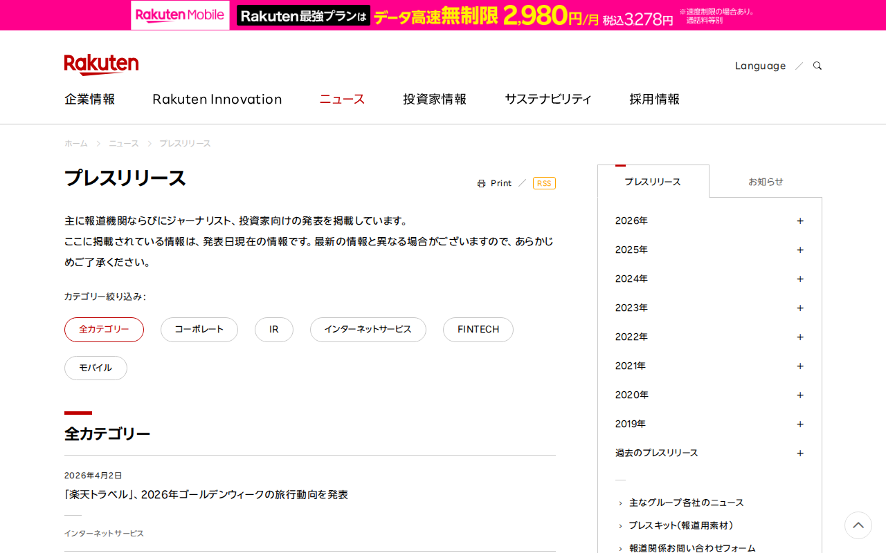Screen dimensions: 886x553
Task: Go to ニュース breadcrumb link
Action: pos(124,144)
